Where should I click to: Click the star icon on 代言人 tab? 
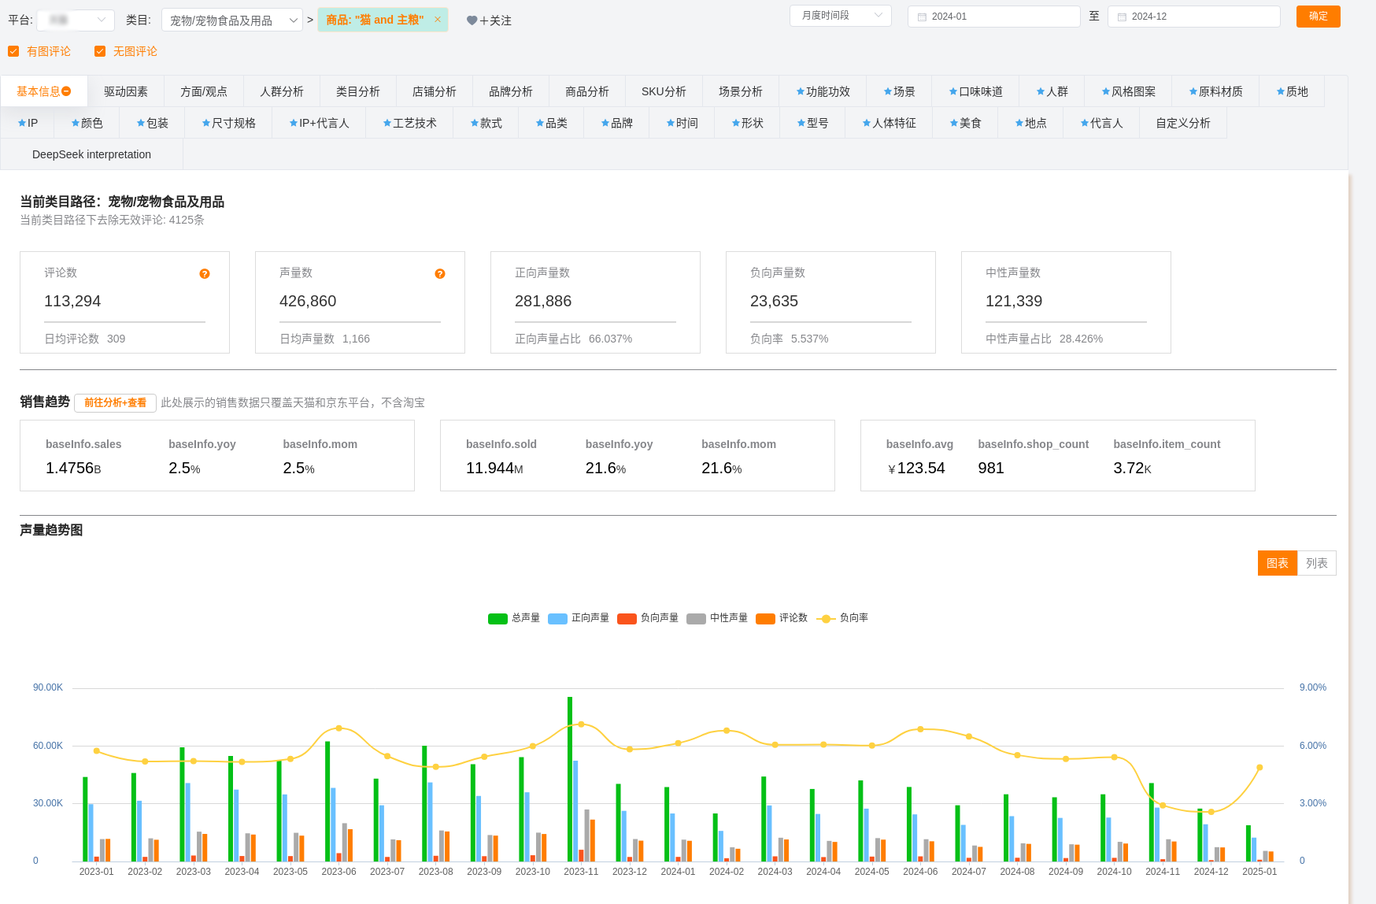tap(1085, 124)
